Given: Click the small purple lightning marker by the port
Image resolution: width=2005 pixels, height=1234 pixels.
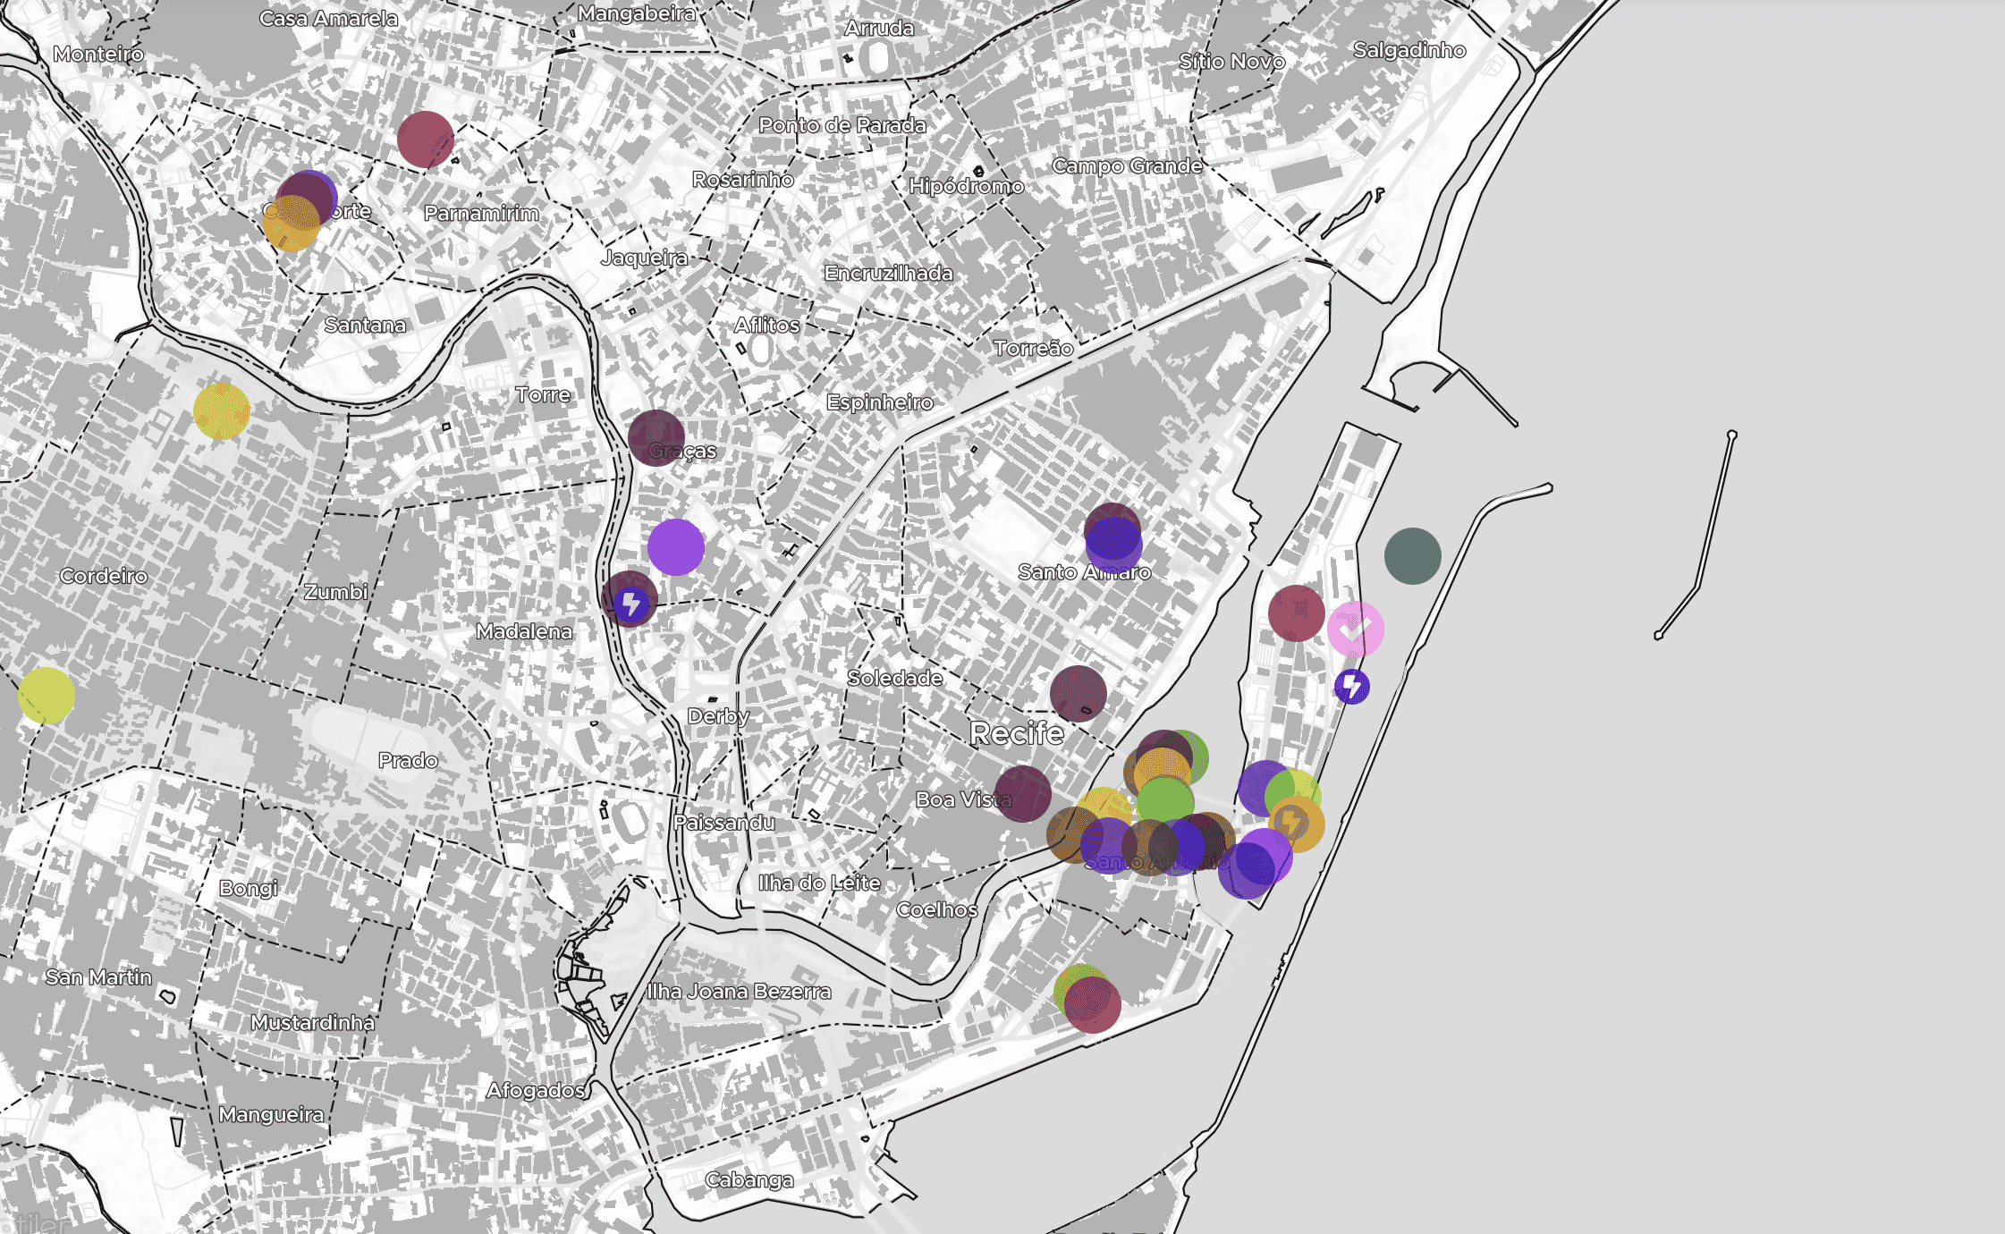Looking at the screenshot, I should click(1351, 687).
